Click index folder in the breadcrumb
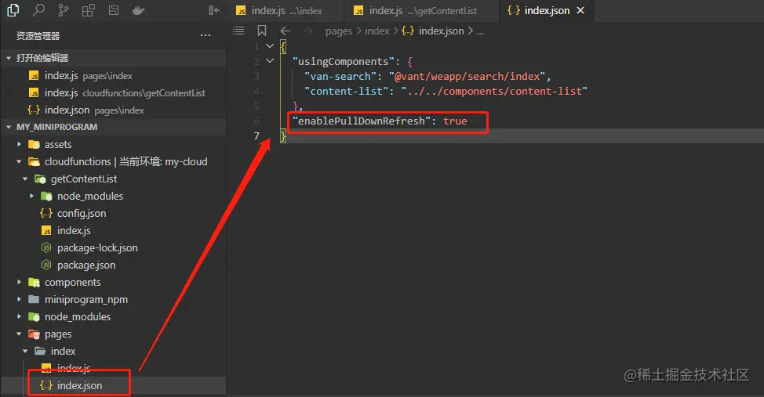Image resolution: width=764 pixels, height=397 pixels. [x=377, y=31]
